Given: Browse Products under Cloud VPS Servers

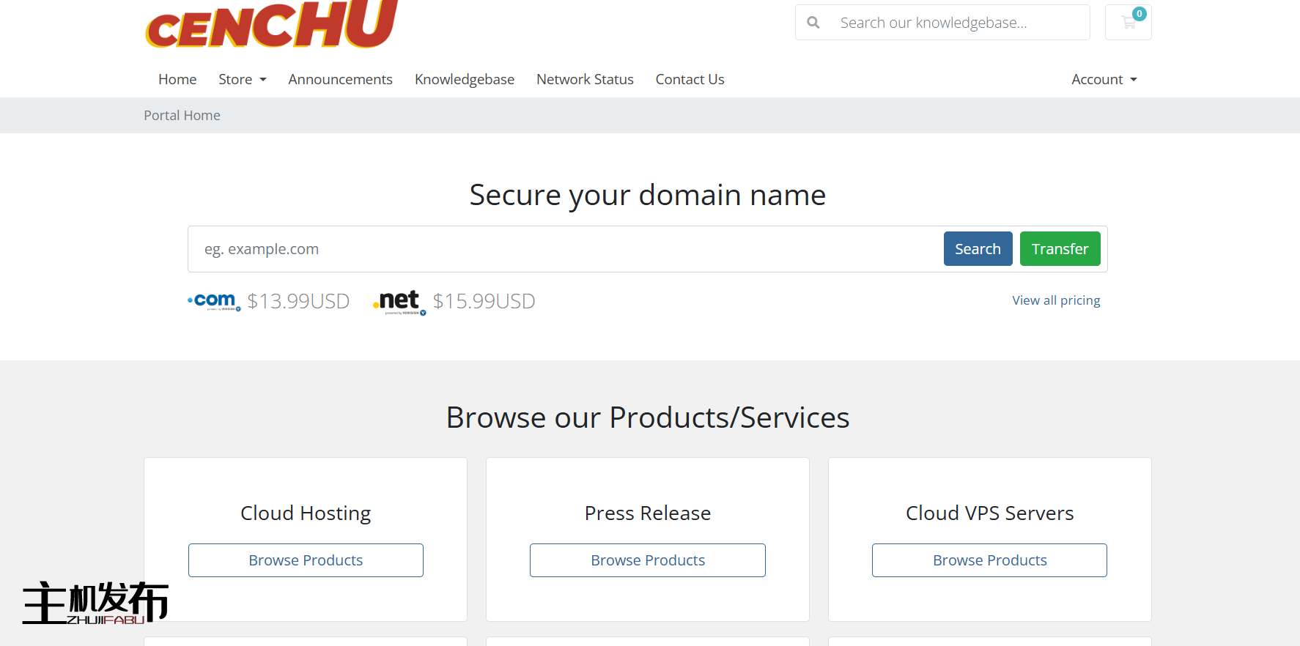Looking at the screenshot, I should tap(989, 560).
